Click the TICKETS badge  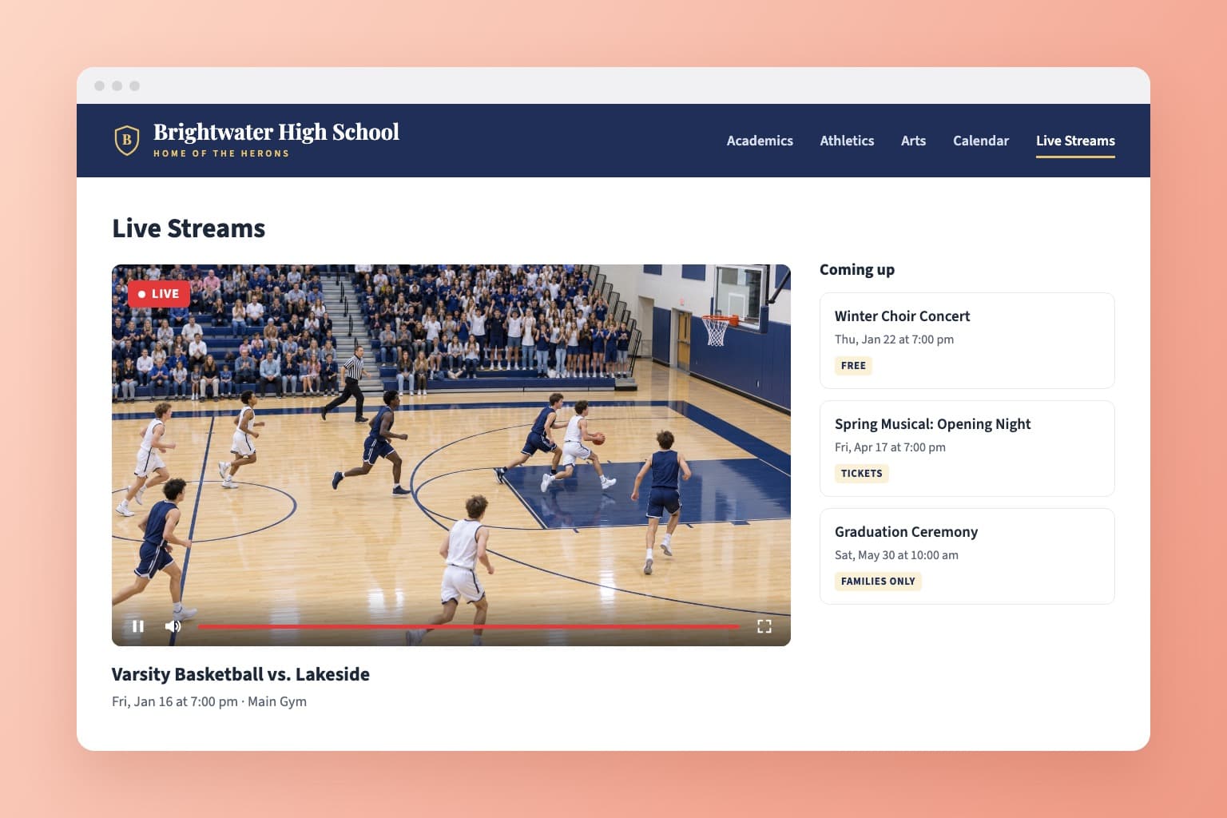[x=861, y=474]
